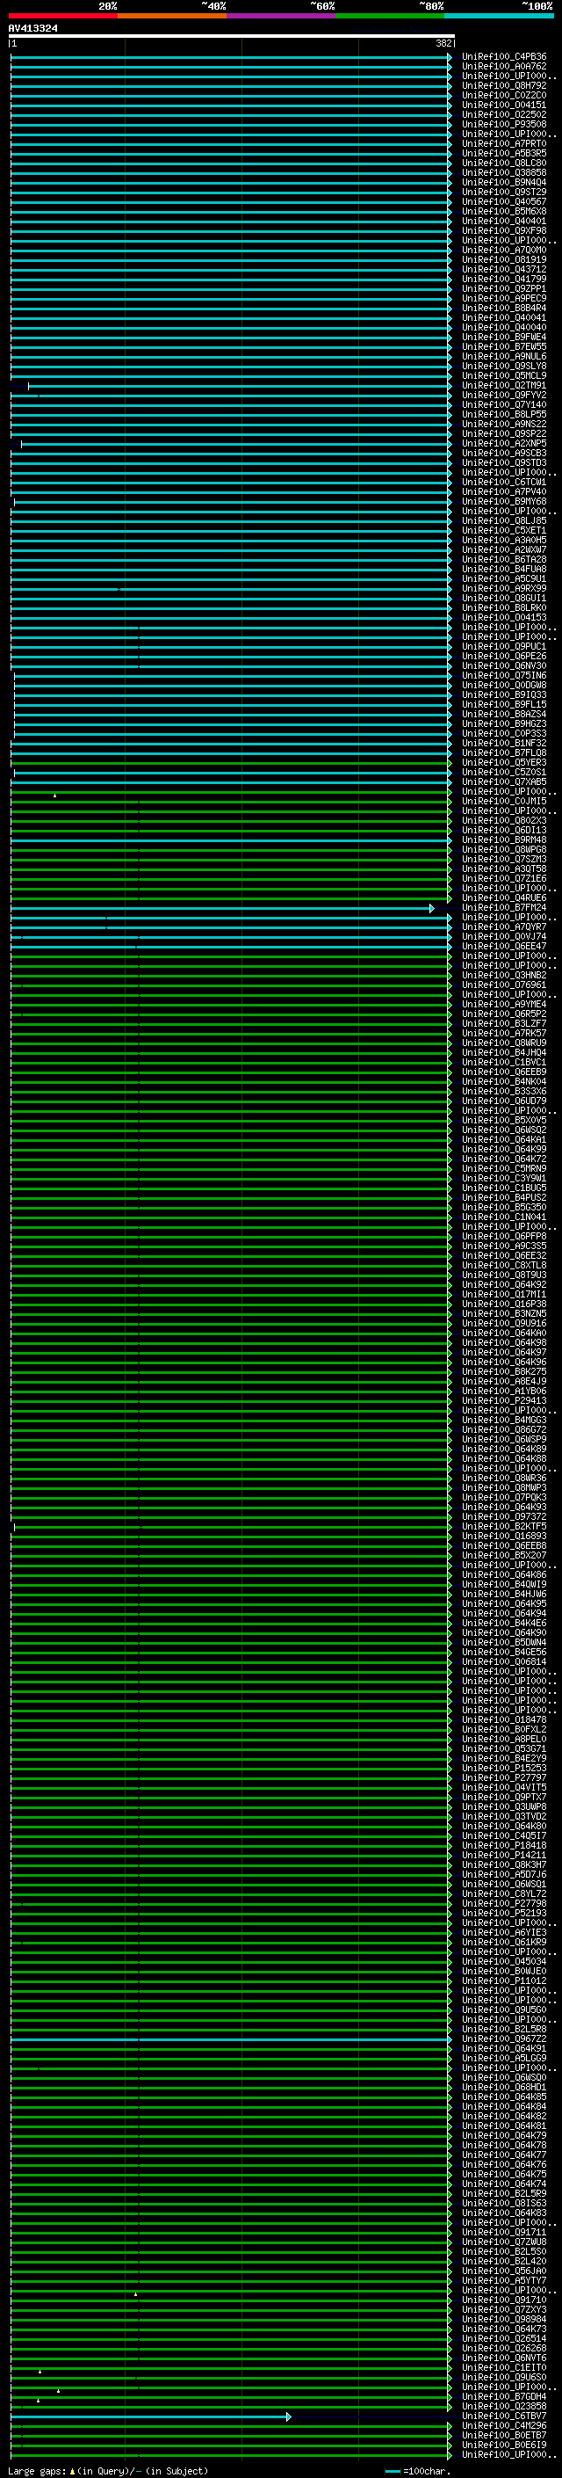The image size is (562, 2478).
Task: Click hit UniRef100_Q6EE47
Action: click(x=503, y=946)
